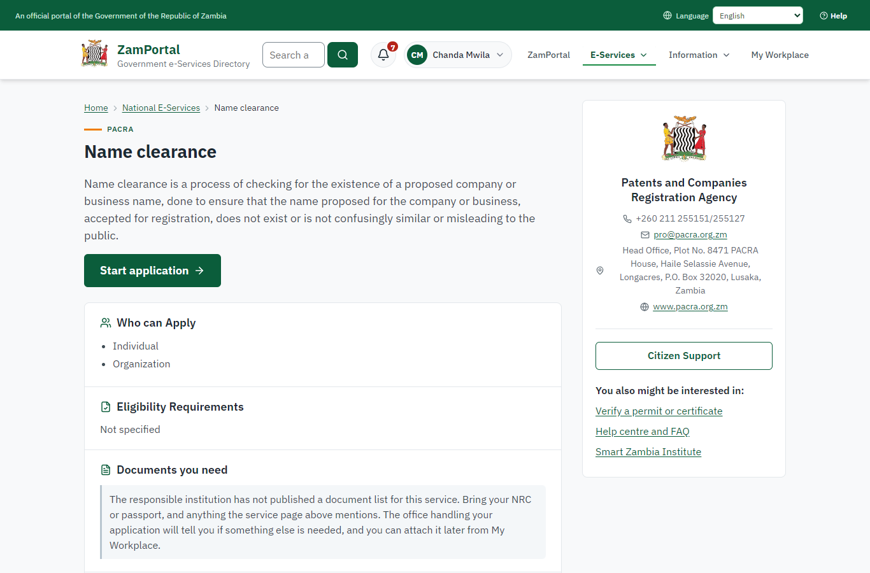Click the ZamPortal site title text

(148, 50)
